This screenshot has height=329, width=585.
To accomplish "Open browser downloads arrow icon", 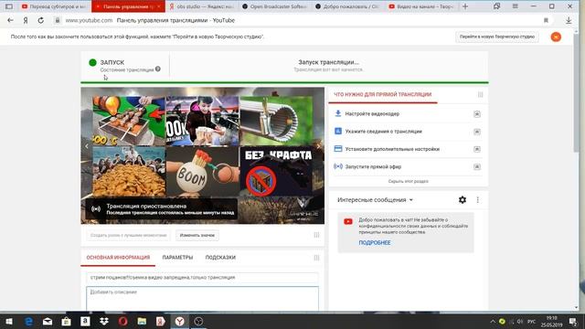I will click(x=569, y=20).
